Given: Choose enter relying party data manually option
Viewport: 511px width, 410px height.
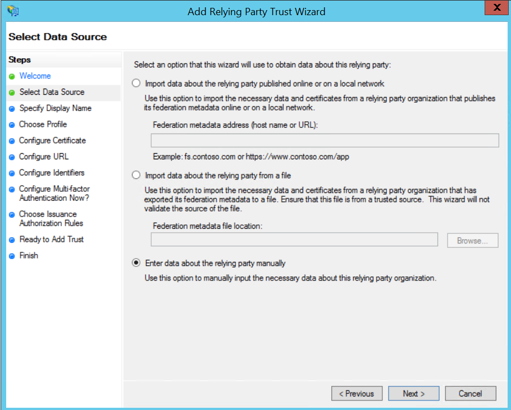Looking at the screenshot, I should [x=135, y=263].
